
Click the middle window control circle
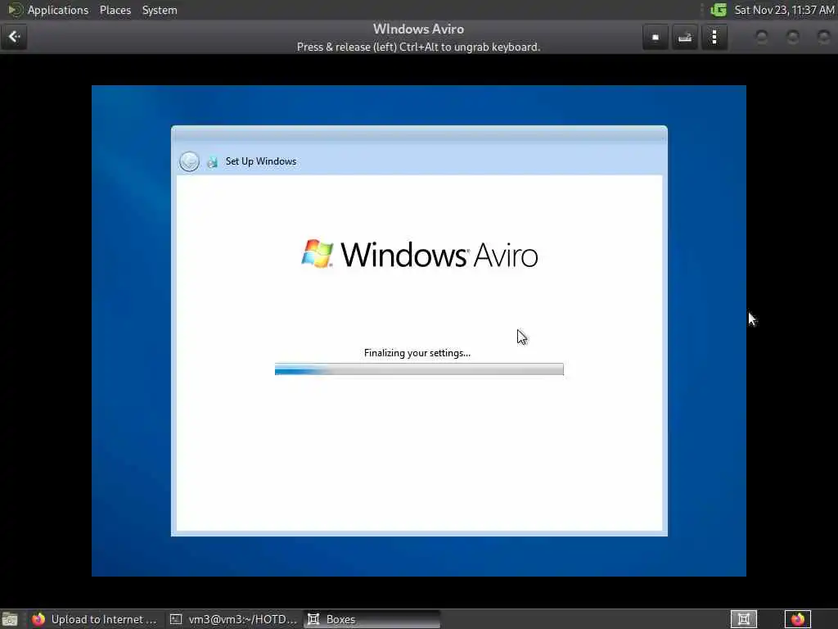coord(792,37)
